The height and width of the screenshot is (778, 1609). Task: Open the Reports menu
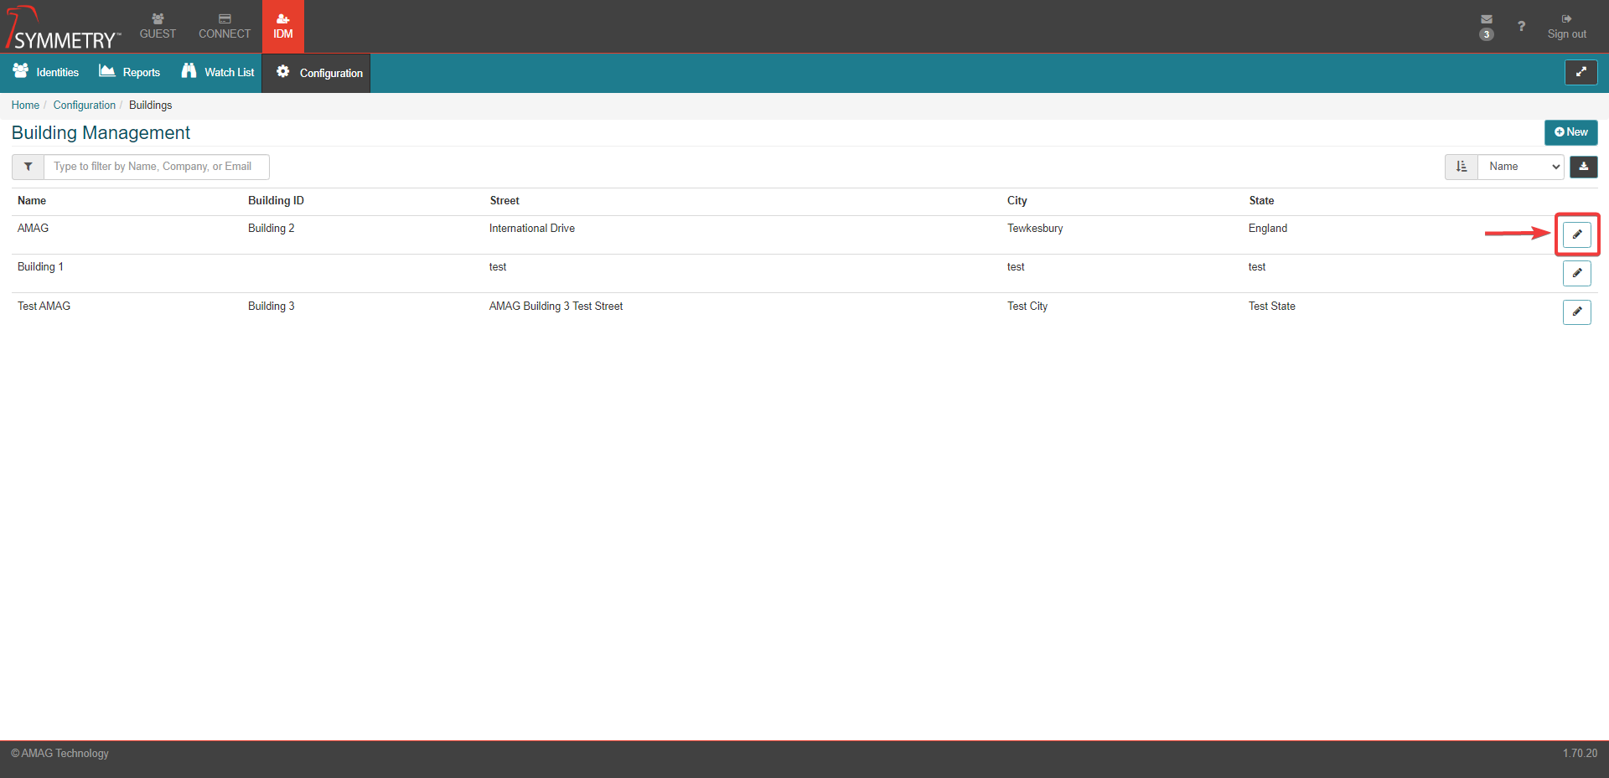point(130,72)
